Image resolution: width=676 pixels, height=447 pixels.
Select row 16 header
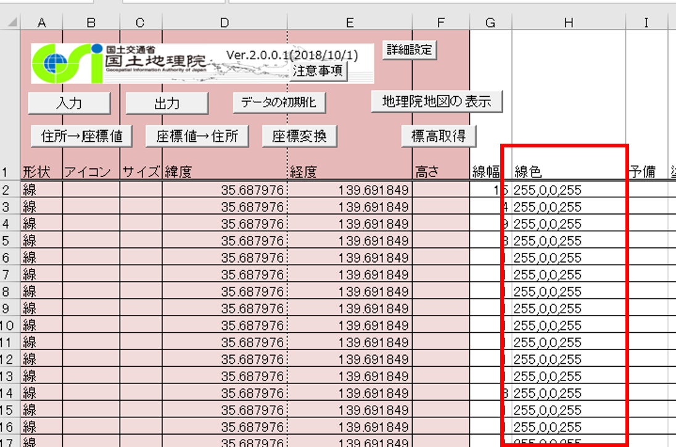tap(10, 426)
